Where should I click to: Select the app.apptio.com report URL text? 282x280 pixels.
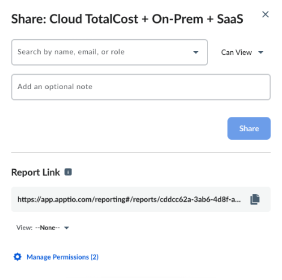coord(129,199)
